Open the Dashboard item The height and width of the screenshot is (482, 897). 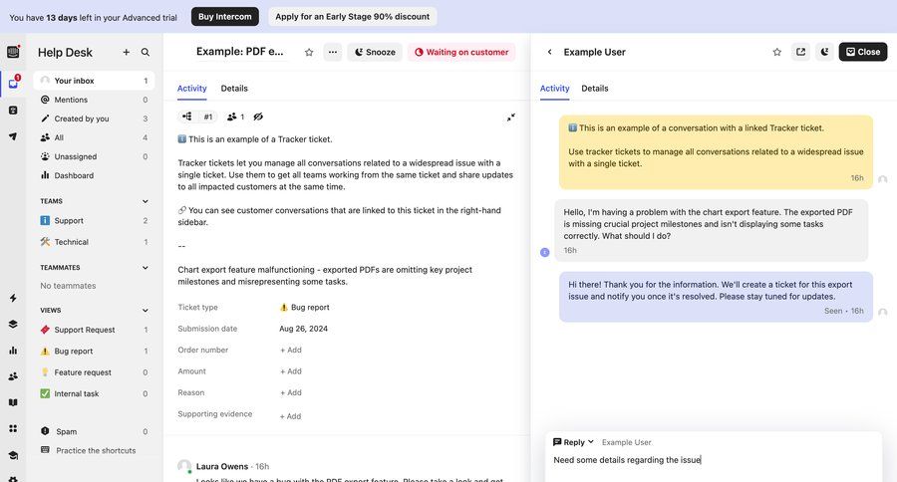[94, 175]
